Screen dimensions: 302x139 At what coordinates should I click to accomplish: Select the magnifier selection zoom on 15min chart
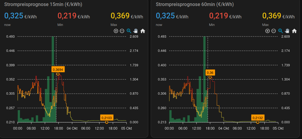click(x=129, y=31)
